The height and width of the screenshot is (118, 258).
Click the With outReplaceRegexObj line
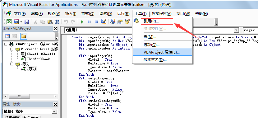(x=100, y=101)
